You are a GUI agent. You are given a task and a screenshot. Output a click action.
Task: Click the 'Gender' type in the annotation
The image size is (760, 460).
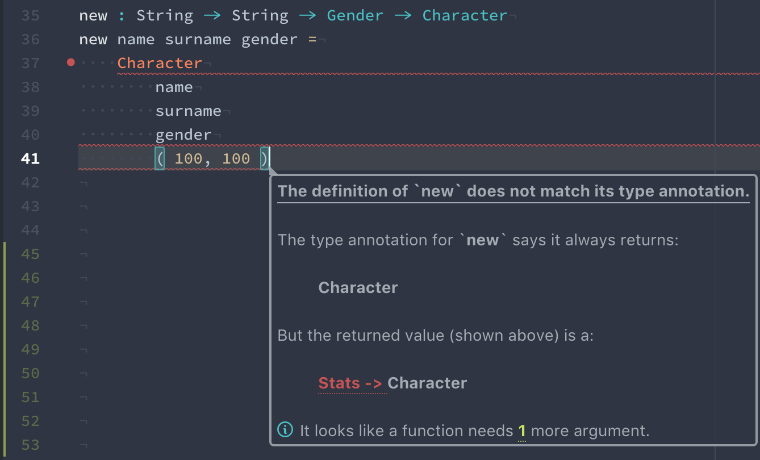click(355, 15)
